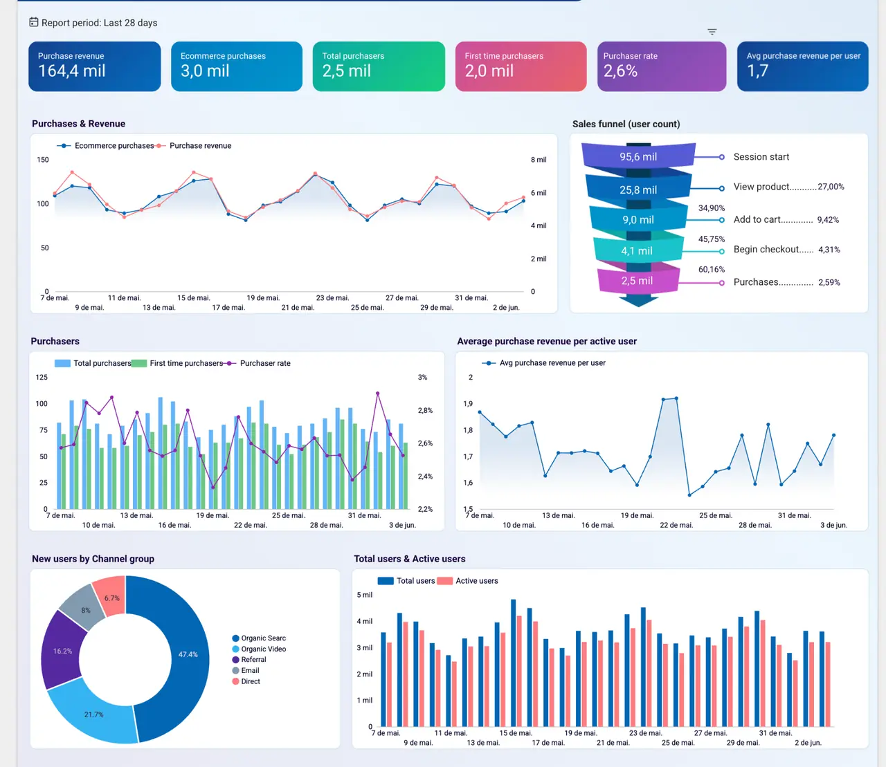This screenshot has width=886, height=767.
Task: Toggle First time purchasers legend swatch
Action: 139,363
